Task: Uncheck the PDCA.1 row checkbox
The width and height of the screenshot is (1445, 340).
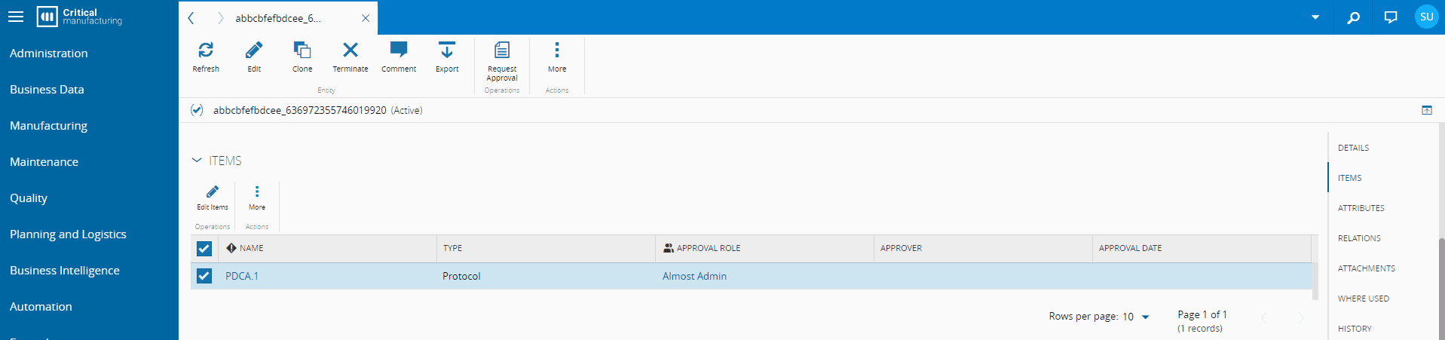Action: tap(204, 276)
